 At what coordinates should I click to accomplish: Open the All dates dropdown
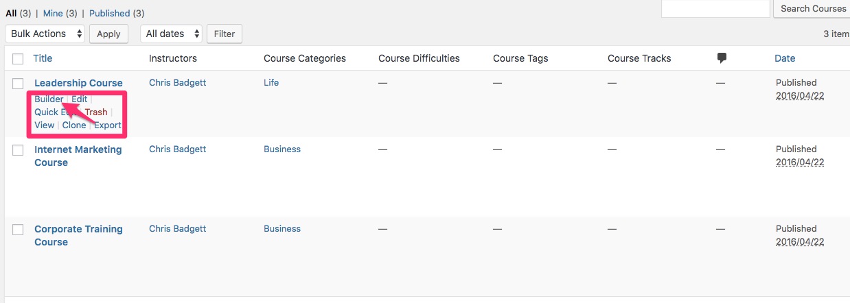click(172, 34)
